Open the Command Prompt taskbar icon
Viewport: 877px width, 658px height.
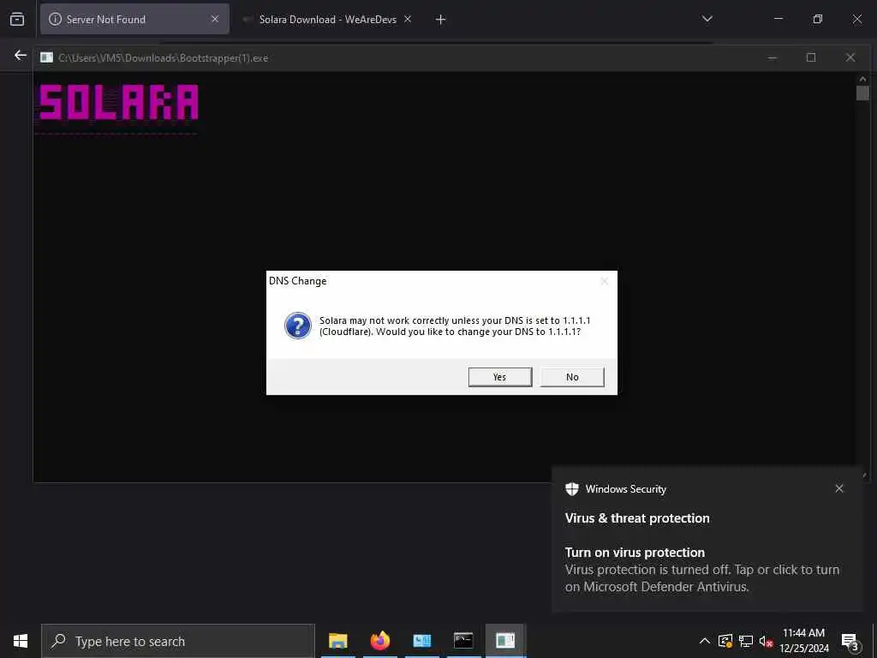click(463, 641)
